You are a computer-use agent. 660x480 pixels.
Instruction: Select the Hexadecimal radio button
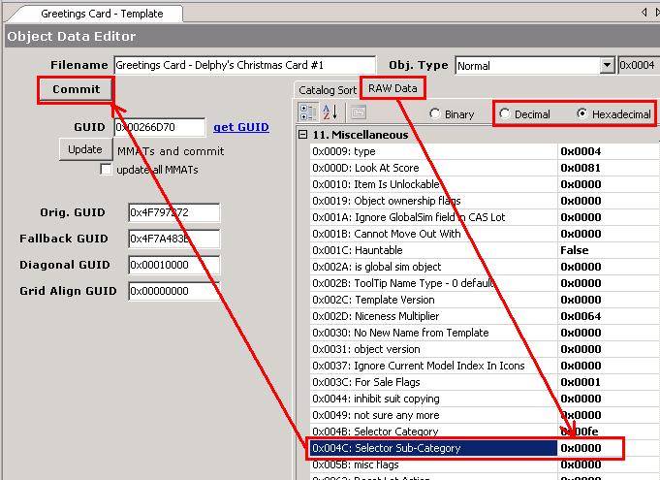pyautogui.click(x=582, y=113)
